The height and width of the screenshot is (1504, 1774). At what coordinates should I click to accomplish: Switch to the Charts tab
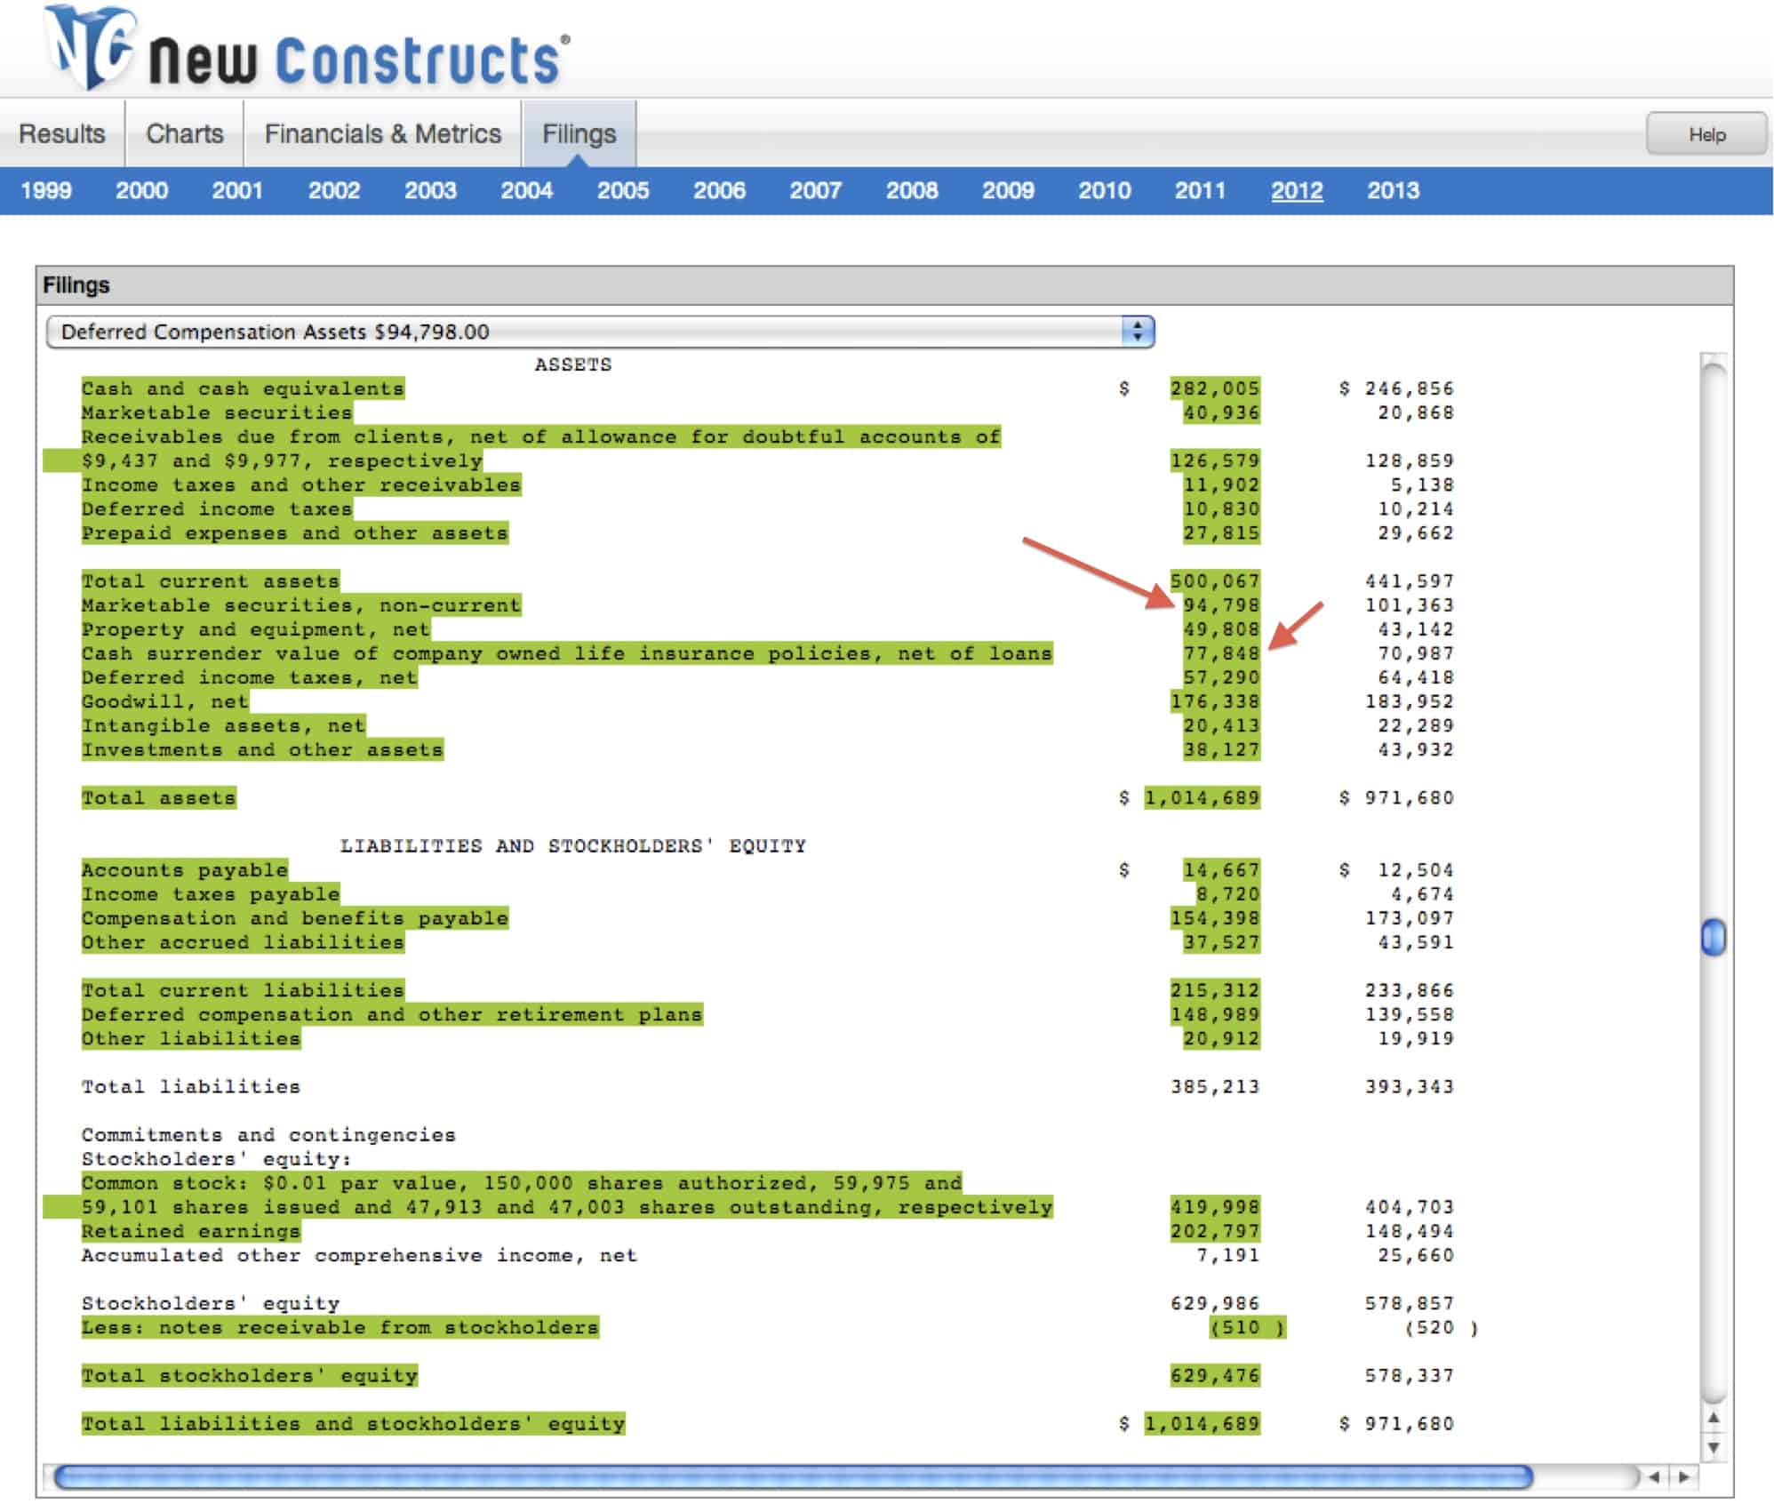[x=185, y=133]
